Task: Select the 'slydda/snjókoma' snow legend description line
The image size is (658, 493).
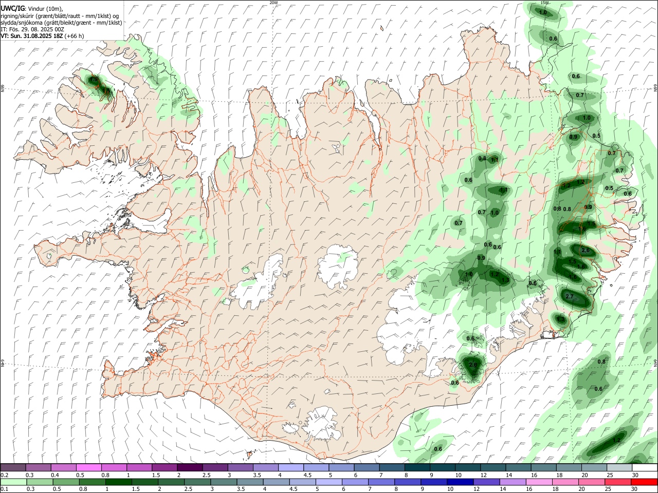Action: (x=61, y=22)
